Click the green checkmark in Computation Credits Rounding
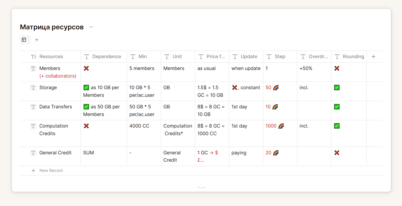 pyautogui.click(x=337, y=126)
